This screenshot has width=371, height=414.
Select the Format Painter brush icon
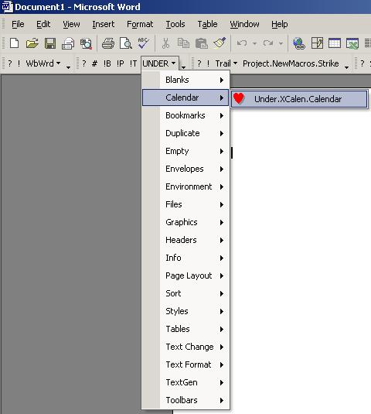tap(220, 43)
